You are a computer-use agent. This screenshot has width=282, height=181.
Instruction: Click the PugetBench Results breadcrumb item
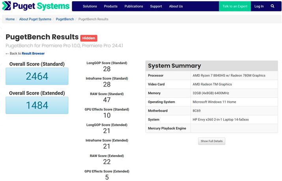(x=93, y=19)
